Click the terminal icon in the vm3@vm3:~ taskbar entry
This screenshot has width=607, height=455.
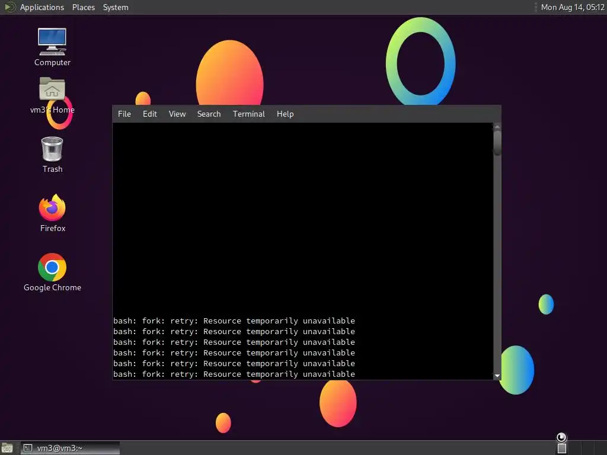(28, 448)
